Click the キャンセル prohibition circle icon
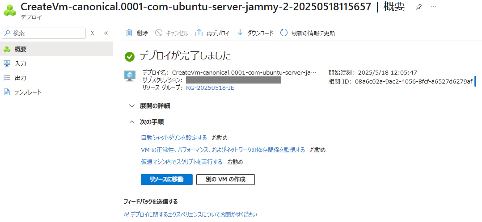 point(159,33)
